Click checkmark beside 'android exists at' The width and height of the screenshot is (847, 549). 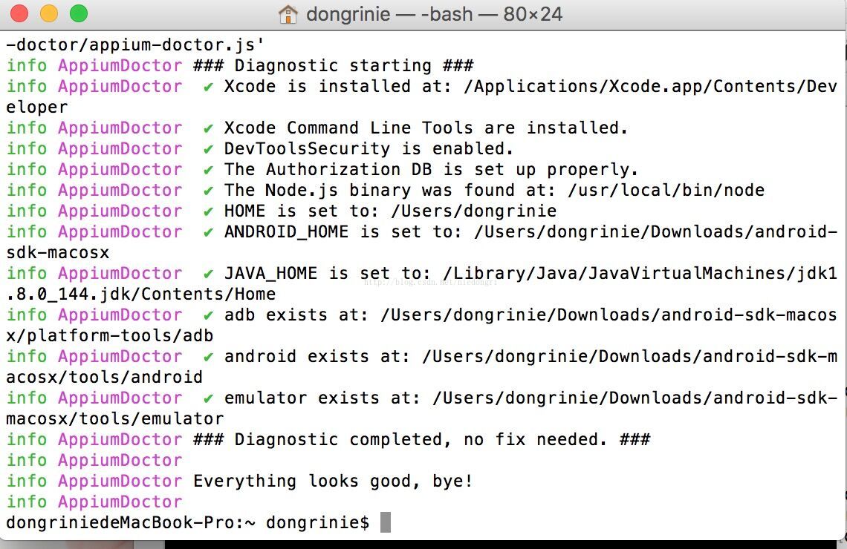[209, 356]
